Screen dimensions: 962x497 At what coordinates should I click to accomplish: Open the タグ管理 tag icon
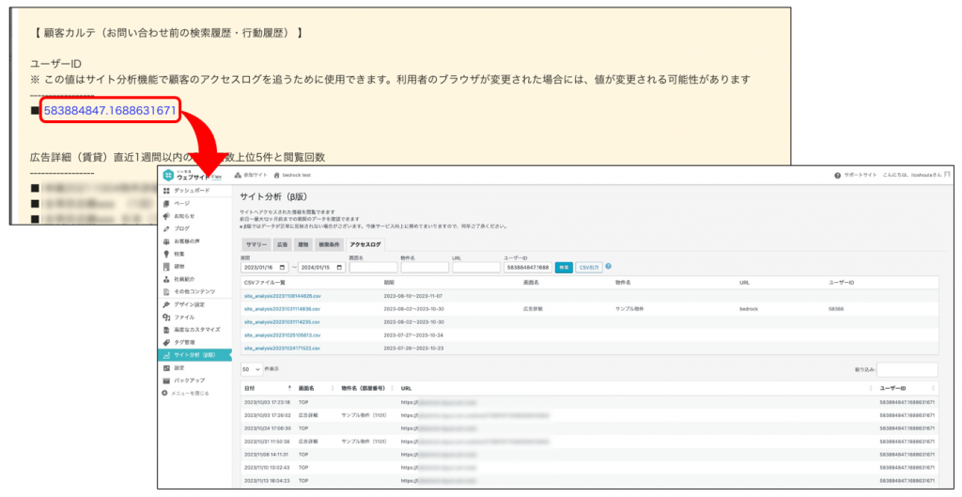(x=166, y=342)
